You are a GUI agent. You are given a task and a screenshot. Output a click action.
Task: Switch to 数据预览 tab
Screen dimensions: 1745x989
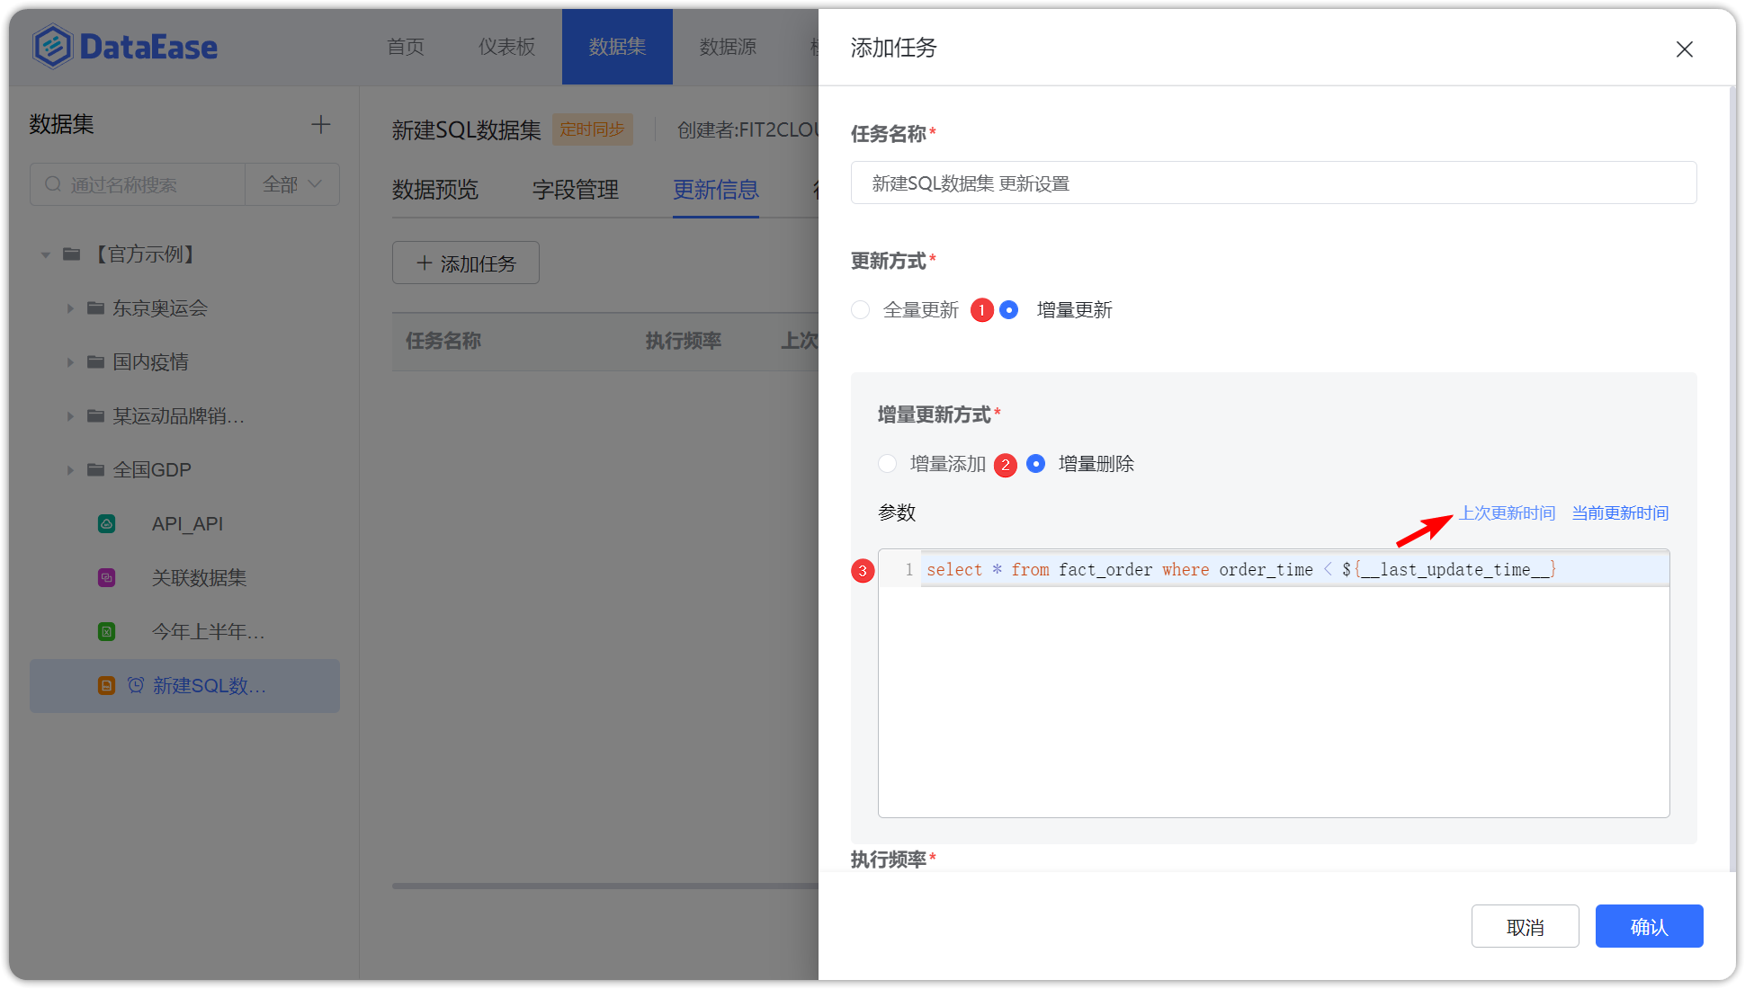pyautogui.click(x=435, y=190)
